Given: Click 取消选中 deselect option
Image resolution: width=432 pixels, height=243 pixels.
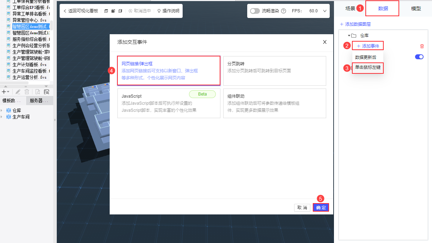Looking at the screenshot, I should (x=140, y=11).
